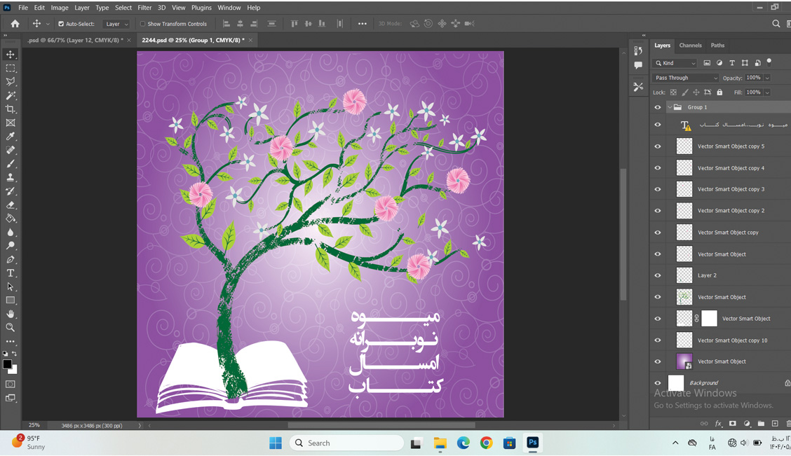This screenshot has width=791, height=456.
Task: Select the Horizontal Type tool
Action: pos(10,273)
